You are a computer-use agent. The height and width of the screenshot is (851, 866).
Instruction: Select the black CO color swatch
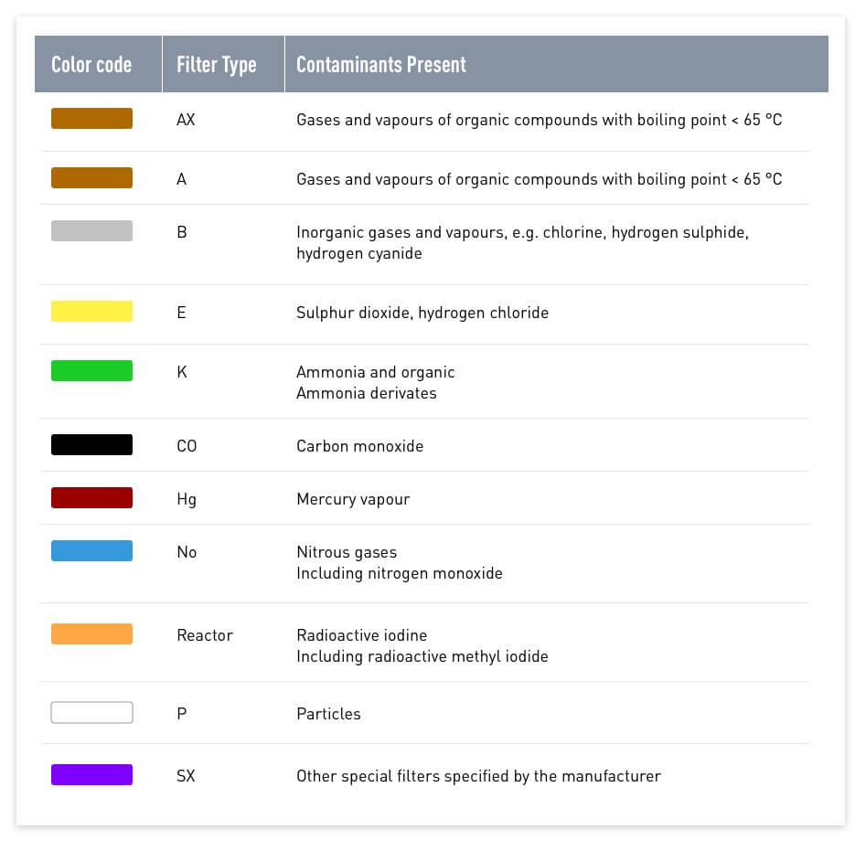point(91,445)
